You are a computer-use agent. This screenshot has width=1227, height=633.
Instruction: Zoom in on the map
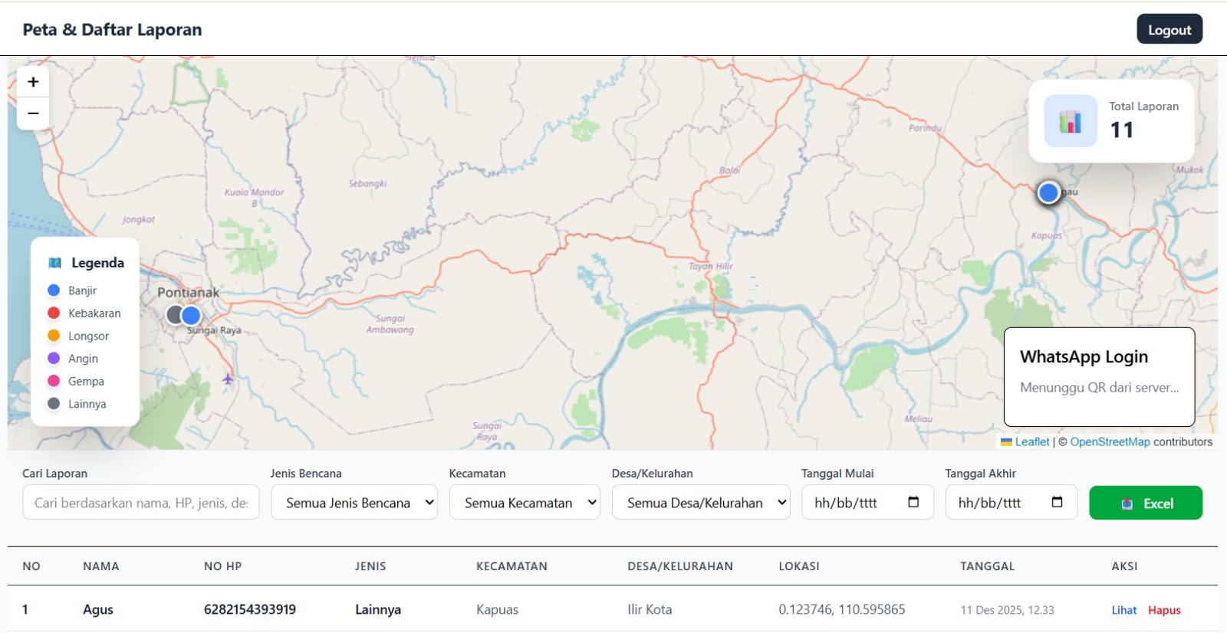click(x=33, y=82)
